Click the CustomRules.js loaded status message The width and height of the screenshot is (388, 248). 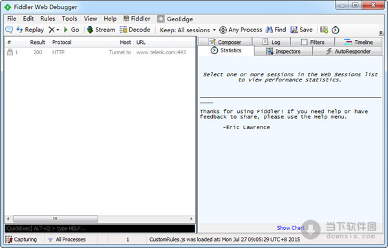(224, 240)
